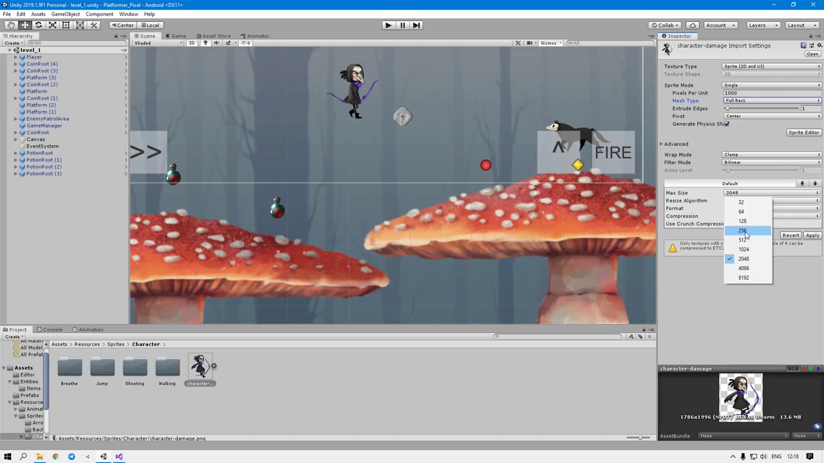Choose 256 from Max Size list
Viewport: 824px width, 463px height.
pos(743,230)
